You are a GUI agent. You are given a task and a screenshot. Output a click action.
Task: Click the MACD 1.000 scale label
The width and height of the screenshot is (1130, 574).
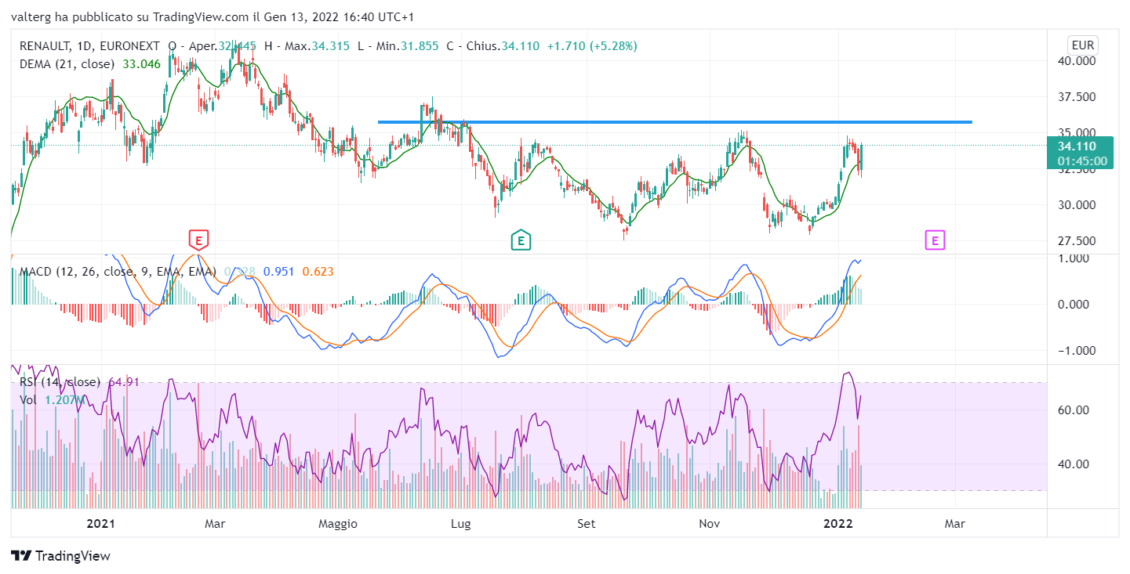1074,258
